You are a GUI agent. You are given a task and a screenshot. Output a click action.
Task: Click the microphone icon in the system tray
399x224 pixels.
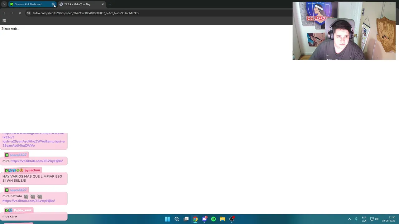(356, 219)
